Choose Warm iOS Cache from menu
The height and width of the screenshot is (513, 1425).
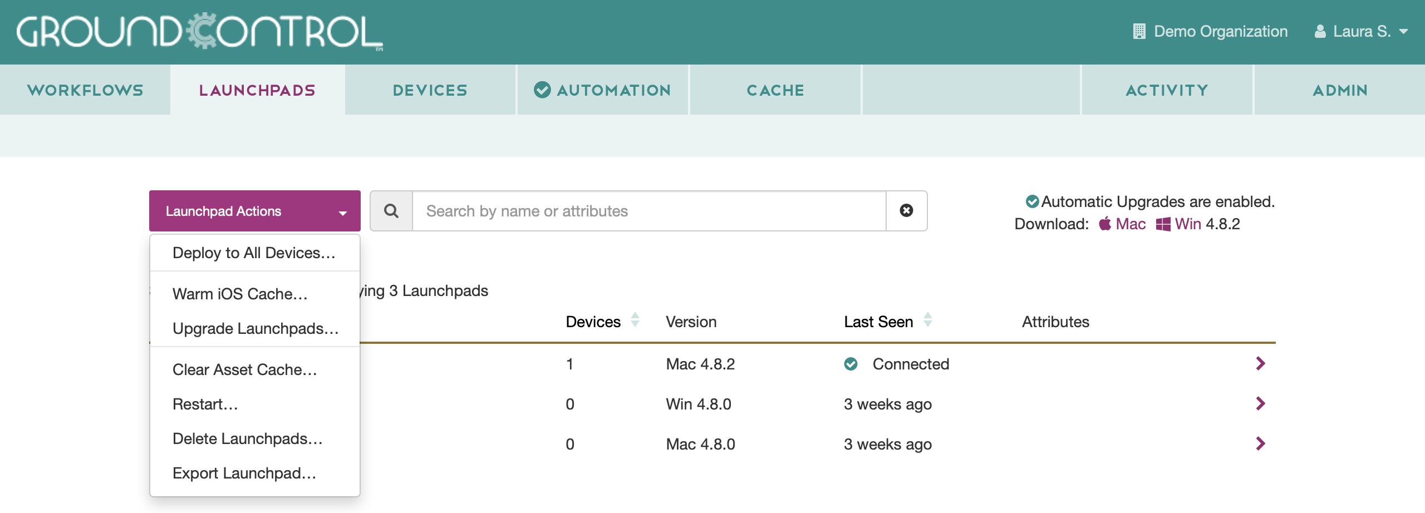[240, 294]
